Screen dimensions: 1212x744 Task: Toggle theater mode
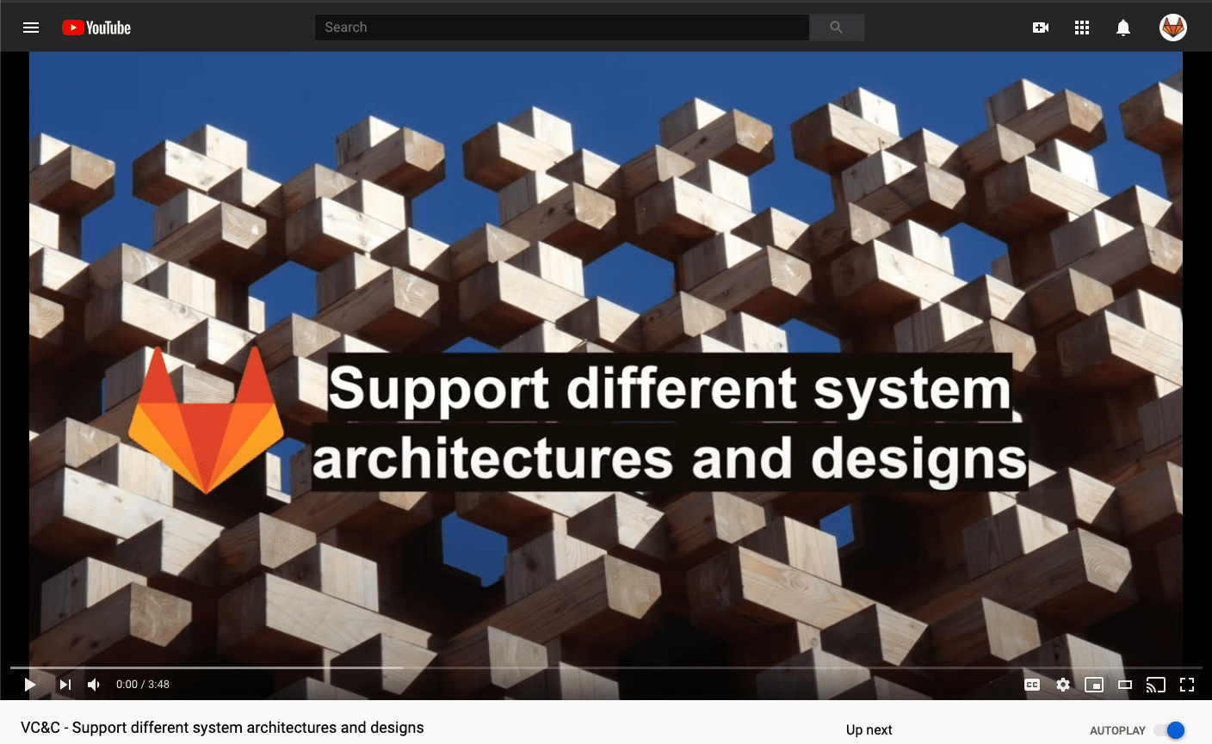pos(1125,685)
